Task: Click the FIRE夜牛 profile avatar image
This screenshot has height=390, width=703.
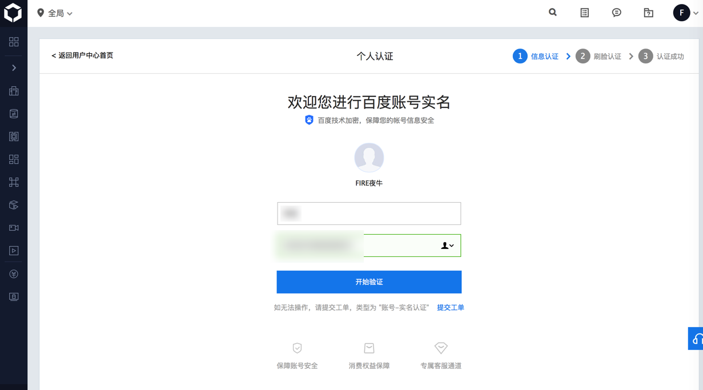Action: click(369, 158)
